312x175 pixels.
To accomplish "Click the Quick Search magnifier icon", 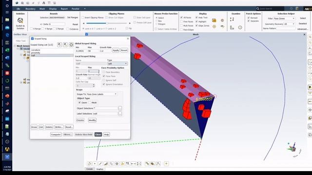I will tap(258, 9).
